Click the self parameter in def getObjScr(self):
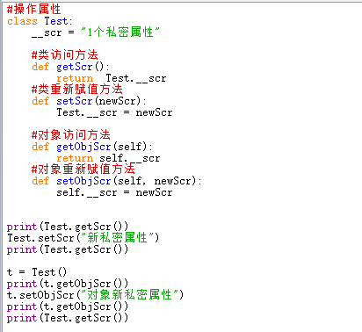 pos(130,147)
